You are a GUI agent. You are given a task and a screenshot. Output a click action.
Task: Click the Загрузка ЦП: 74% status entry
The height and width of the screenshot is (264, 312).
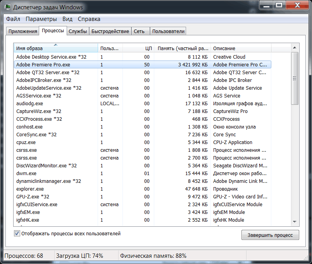[79, 256]
